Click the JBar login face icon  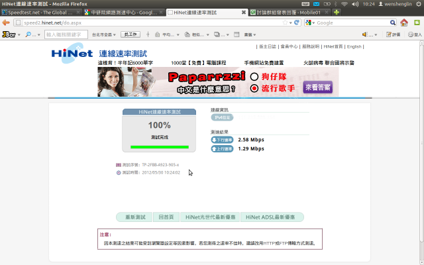point(411,34)
